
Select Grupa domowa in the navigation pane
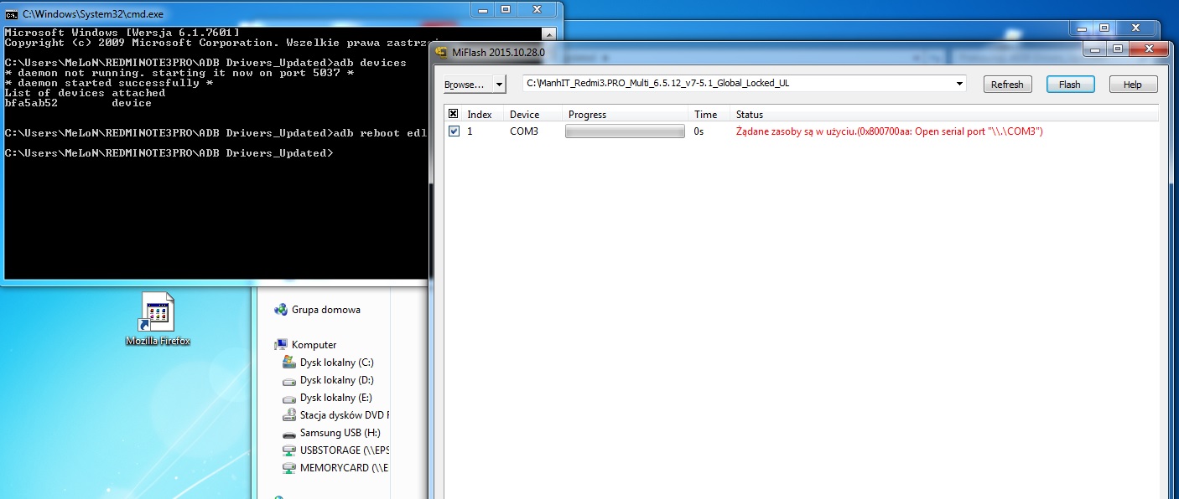(x=325, y=310)
